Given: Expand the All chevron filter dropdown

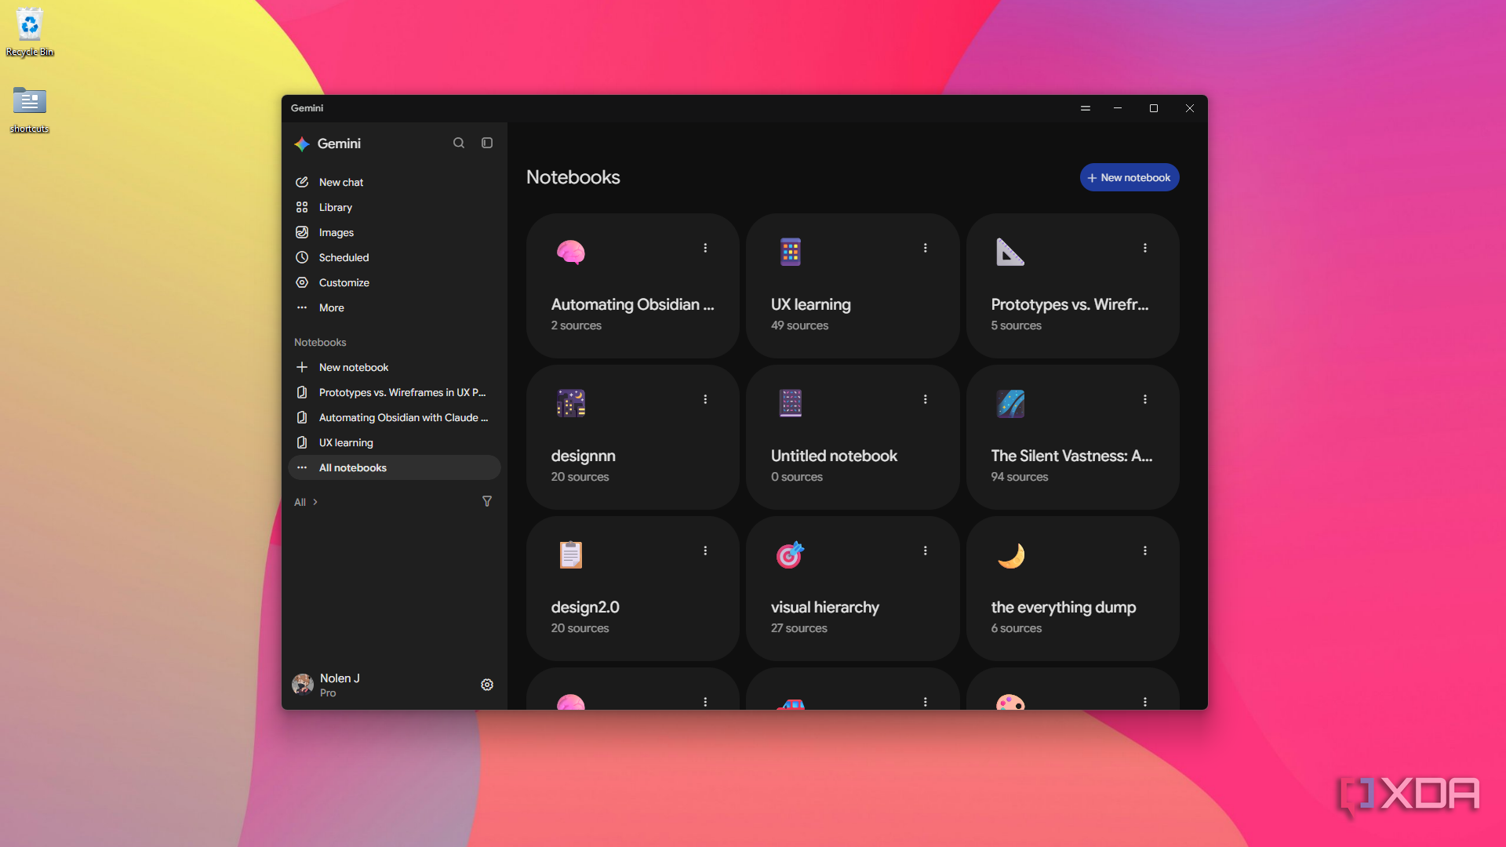Looking at the screenshot, I should click(x=306, y=502).
